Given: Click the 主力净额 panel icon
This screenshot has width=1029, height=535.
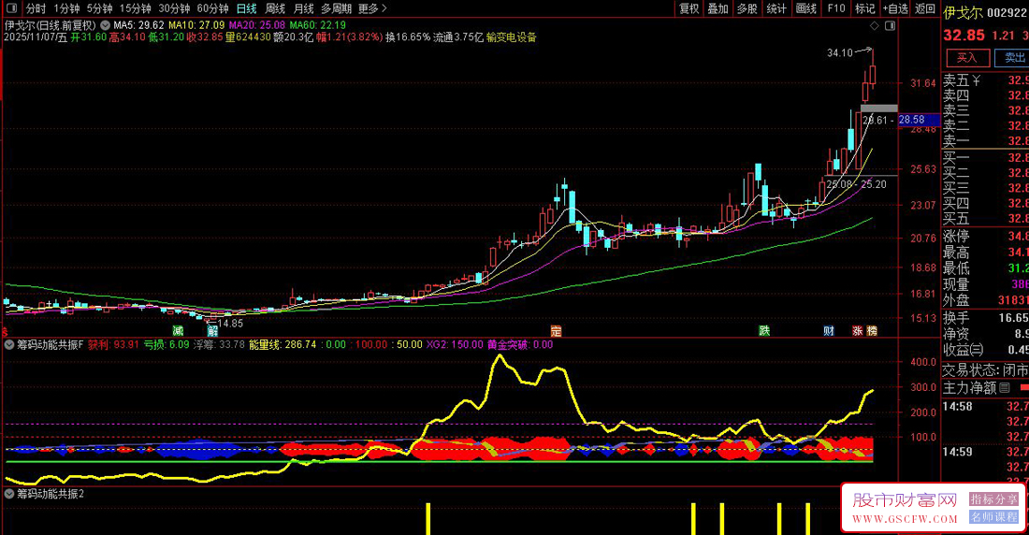Looking at the screenshot, I should [1006, 387].
